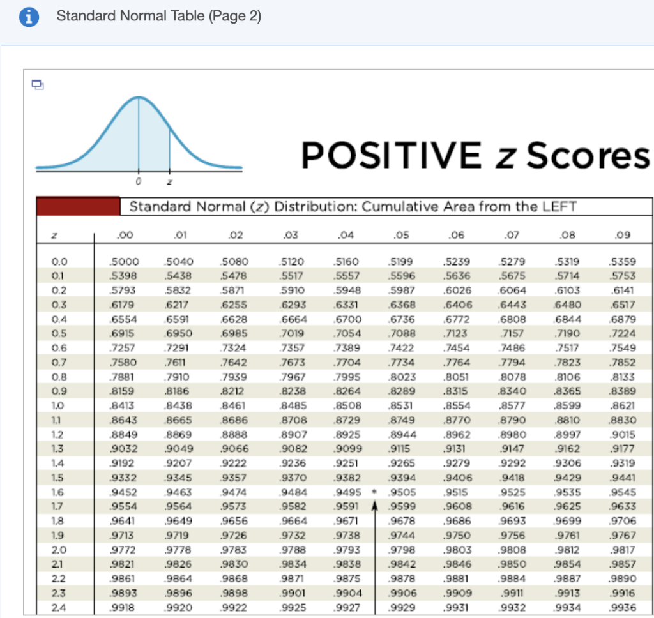Click row label 1.0
654x618 pixels.
click(57, 406)
